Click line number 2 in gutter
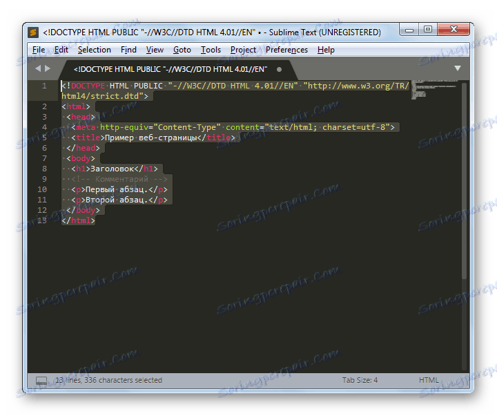 [44, 106]
